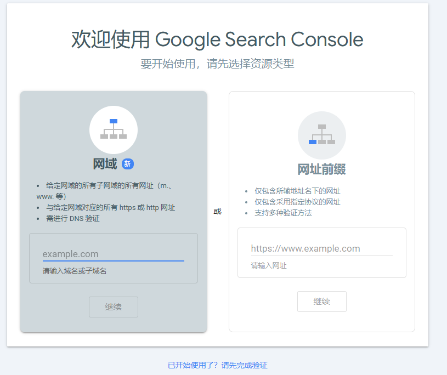Click the 请输入网址 helper text
Image resolution: width=447 pixels, height=375 pixels.
269,265
